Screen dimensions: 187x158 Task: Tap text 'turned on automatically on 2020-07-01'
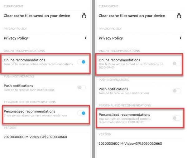coord(131,66)
